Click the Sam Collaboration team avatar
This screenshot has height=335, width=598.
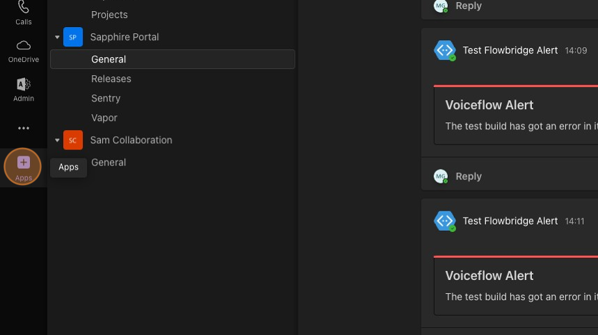(x=73, y=140)
